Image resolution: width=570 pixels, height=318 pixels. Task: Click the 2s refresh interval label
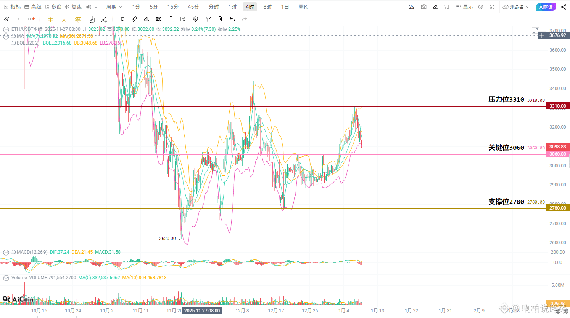412,7
